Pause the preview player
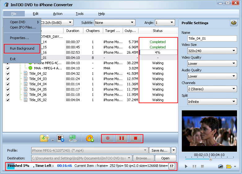The width and height of the screenshot is (242, 174). [x=194, y=166]
